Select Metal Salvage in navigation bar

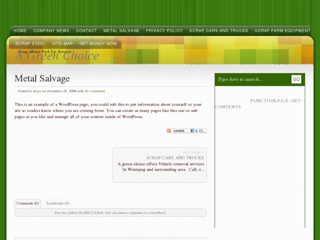coord(121,31)
